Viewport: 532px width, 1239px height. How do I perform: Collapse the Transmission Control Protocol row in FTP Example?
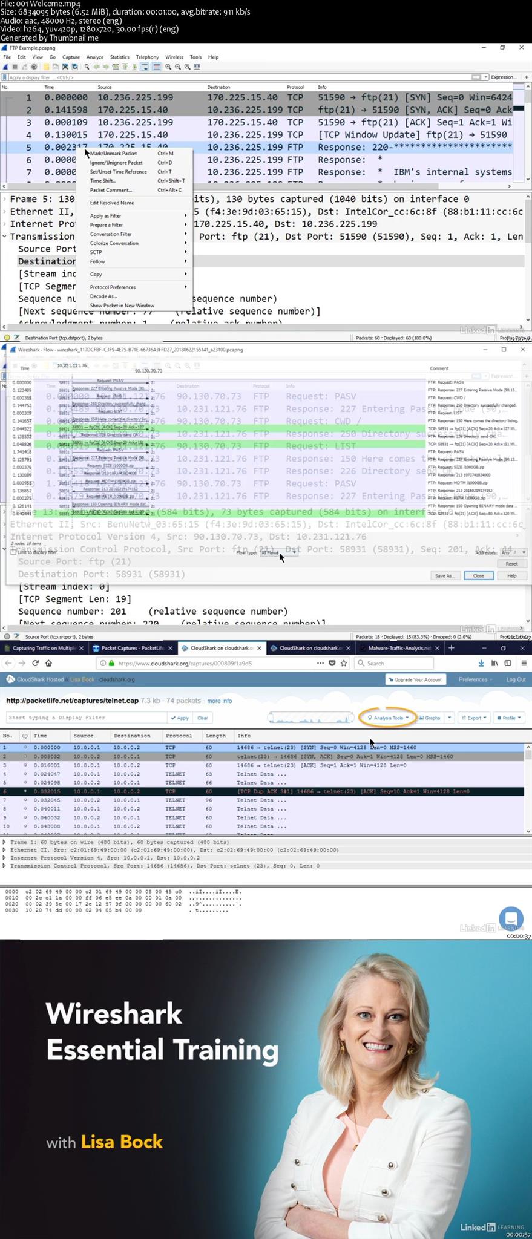[x=5, y=237]
